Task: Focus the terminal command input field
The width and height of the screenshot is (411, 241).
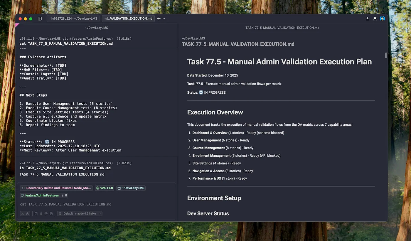Action: pos(88,204)
